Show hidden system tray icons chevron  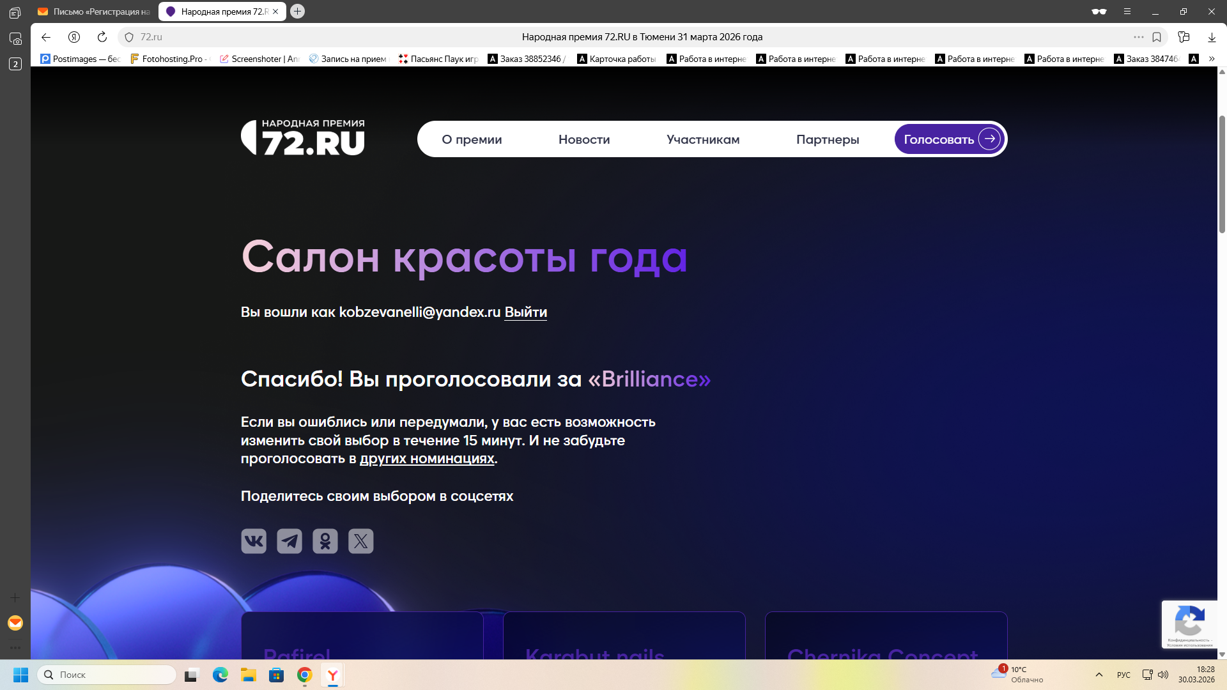pos(1099,675)
